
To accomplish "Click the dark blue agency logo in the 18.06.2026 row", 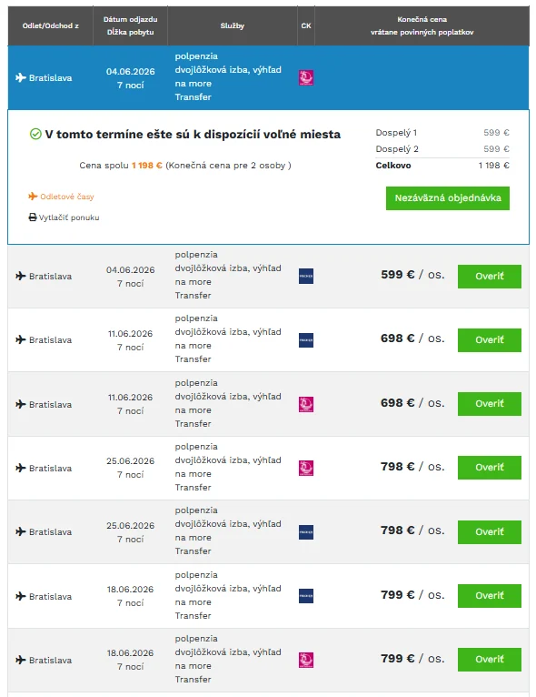I will [x=306, y=596].
